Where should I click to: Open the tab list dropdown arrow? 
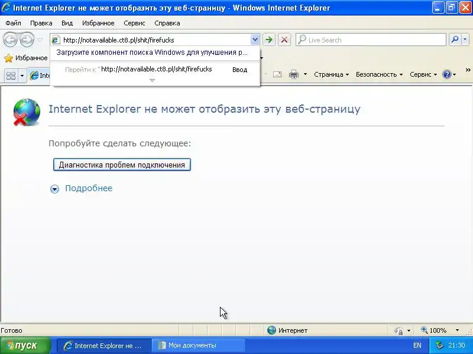[22, 76]
